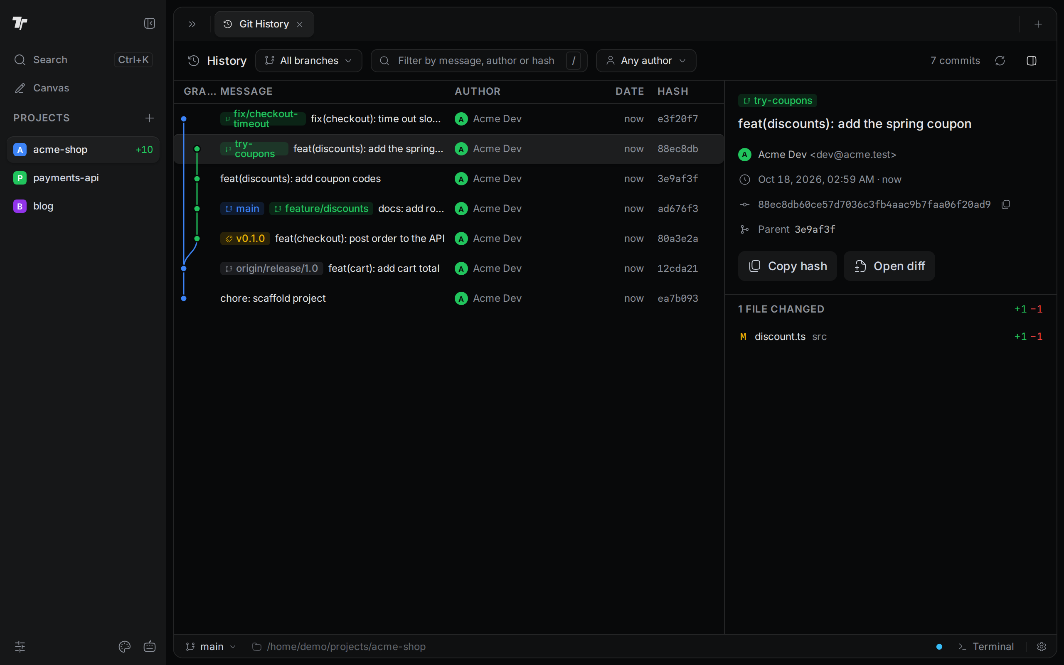Click the v0.1.0 tag badge
The height and width of the screenshot is (665, 1064).
[245, 239]
